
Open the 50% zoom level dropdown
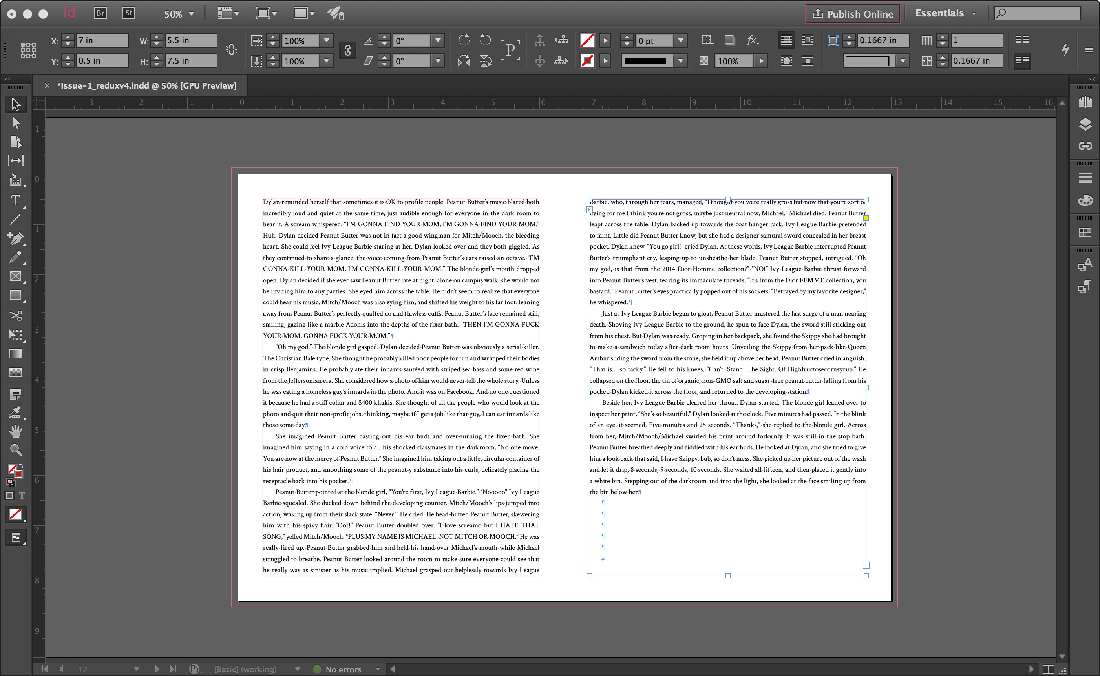[192, 14]
